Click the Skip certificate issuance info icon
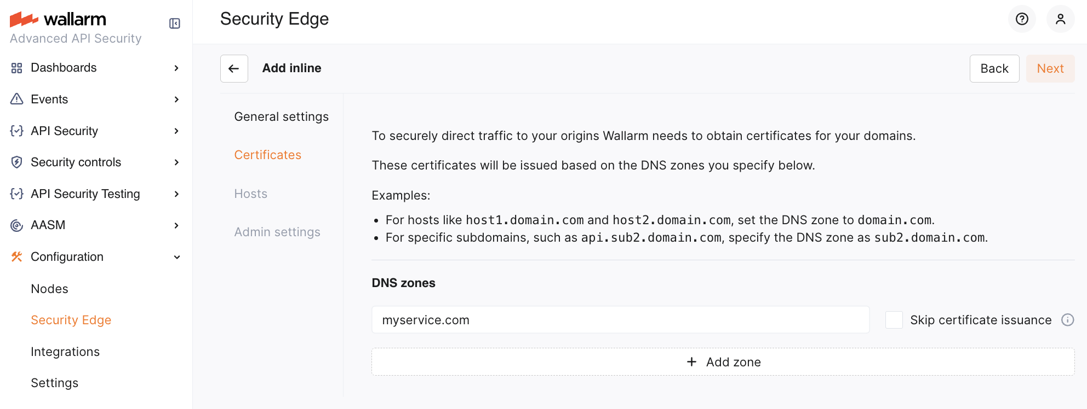 click(1067, 320)
